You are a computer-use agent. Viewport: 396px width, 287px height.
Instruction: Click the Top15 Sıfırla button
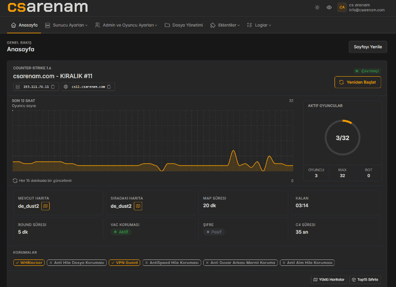pyautogui.click(x=365, y=280)
